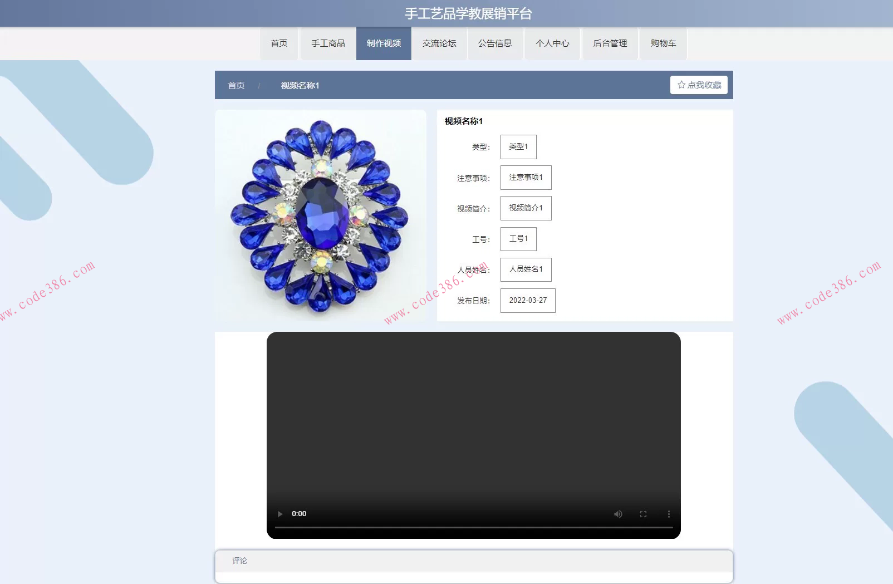This screenshot has width=893, height=584.
Task: Open the 手工商品 tab
Action: (328, 43)
